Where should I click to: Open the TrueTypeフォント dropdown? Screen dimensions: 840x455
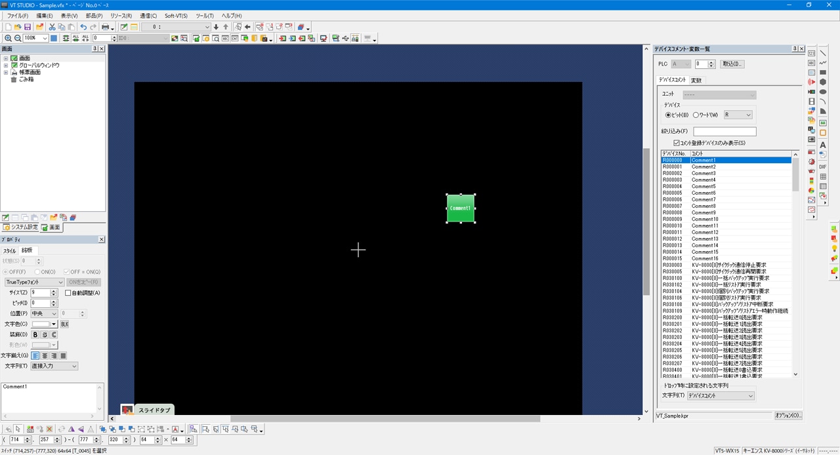pos(34,282)
